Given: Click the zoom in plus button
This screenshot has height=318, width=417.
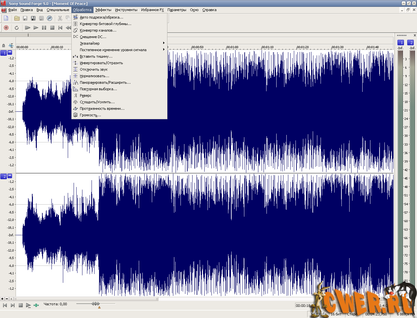Looking at the screenshot, I should point(2,299).
